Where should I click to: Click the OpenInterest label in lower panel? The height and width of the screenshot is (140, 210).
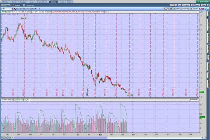18,100
